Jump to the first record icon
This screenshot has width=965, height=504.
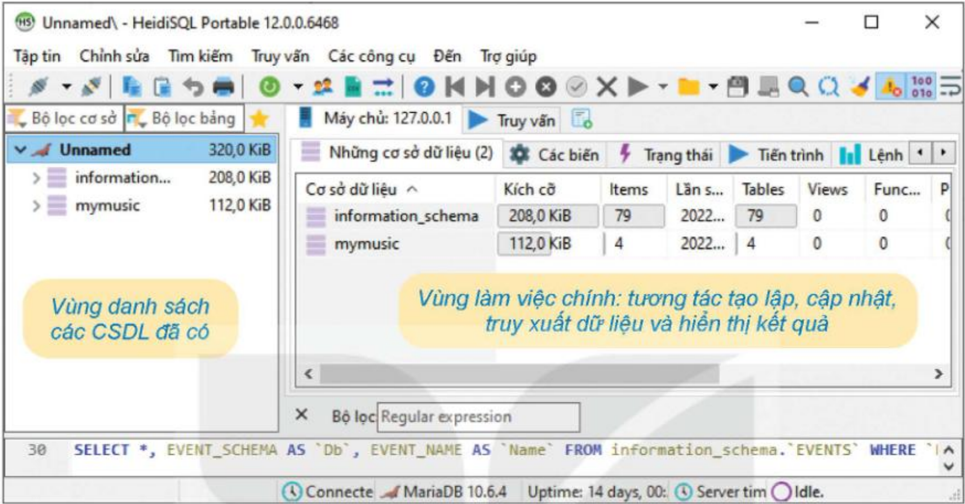(455, 87)
